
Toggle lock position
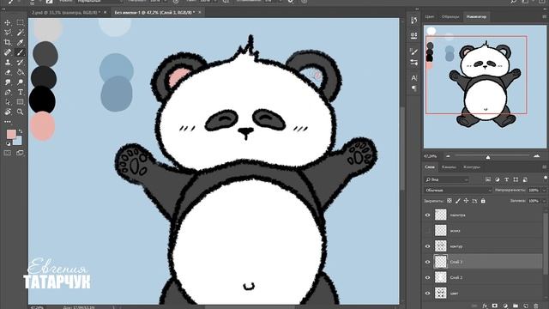pos(466,201)
